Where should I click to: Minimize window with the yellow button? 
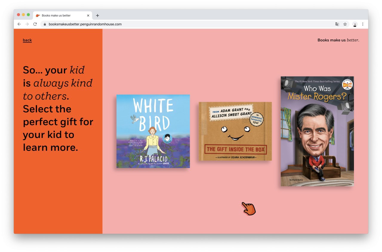click(24, 15)
